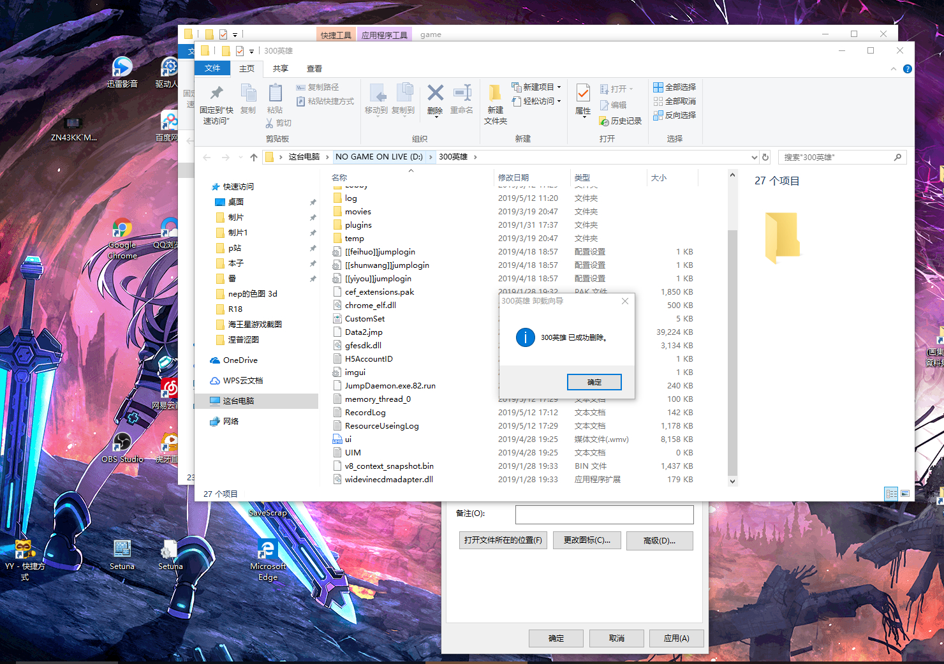Open the Easy access (轻松访问) dropdown
944x664 pixels.
point(536,101)
